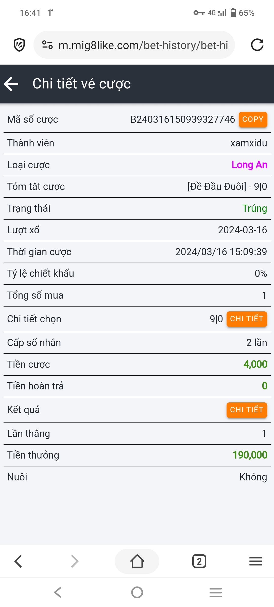
Task: Tap the site settings icon in address bar
Action: point(47,45)
